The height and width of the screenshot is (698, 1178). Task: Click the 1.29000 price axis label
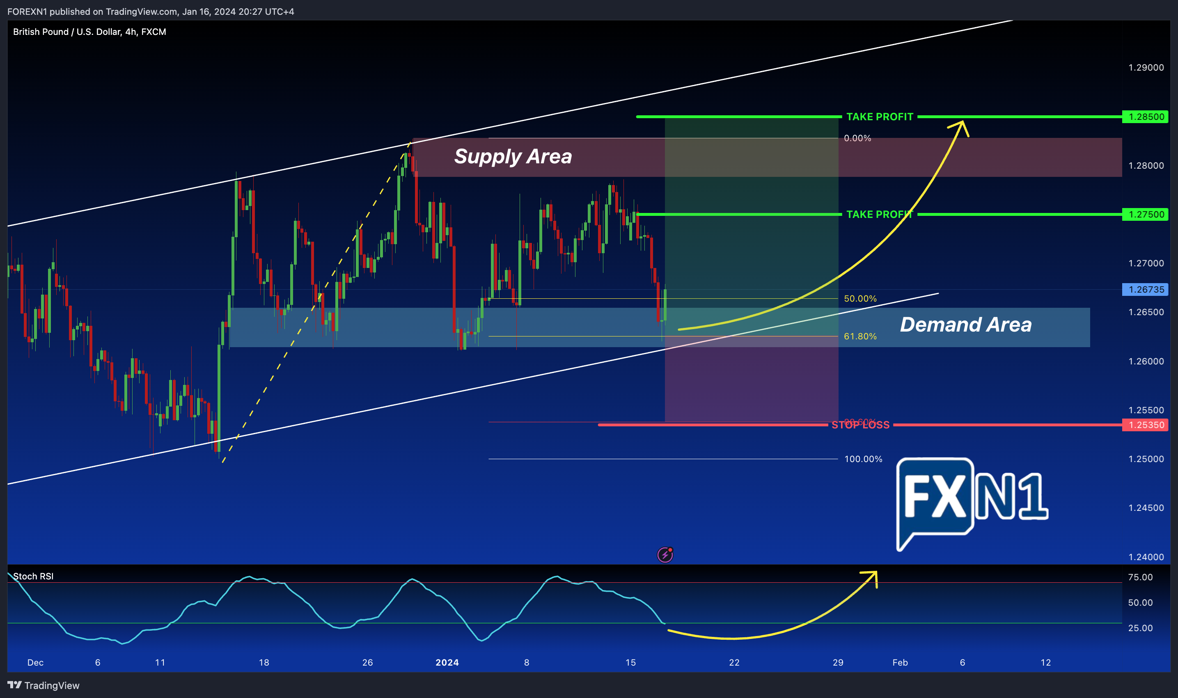click(x=1146, y=68)
